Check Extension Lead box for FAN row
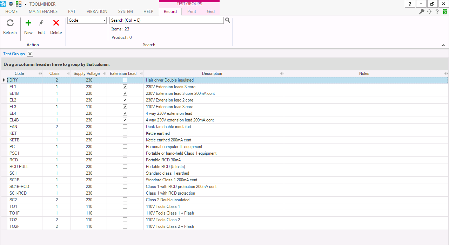Screen dimensions: 449x245 (x=125, y=127)
